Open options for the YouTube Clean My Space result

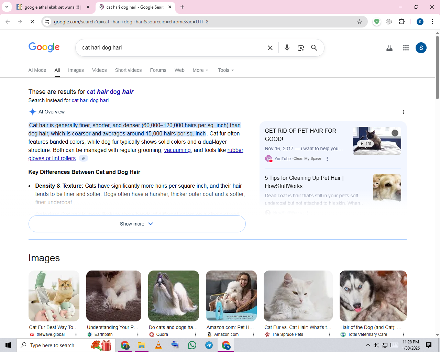(x=327, y=159)
